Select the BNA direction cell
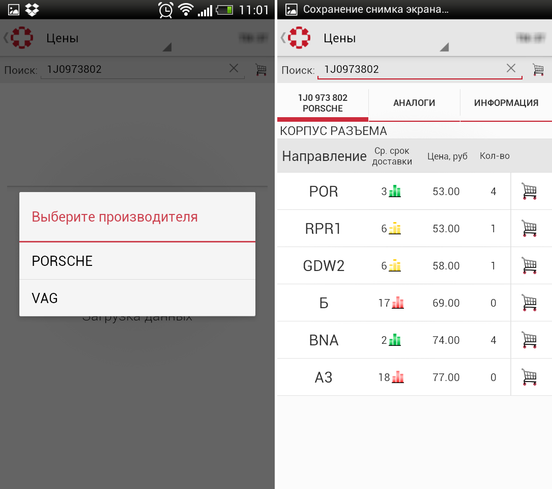 pos(324,340)
